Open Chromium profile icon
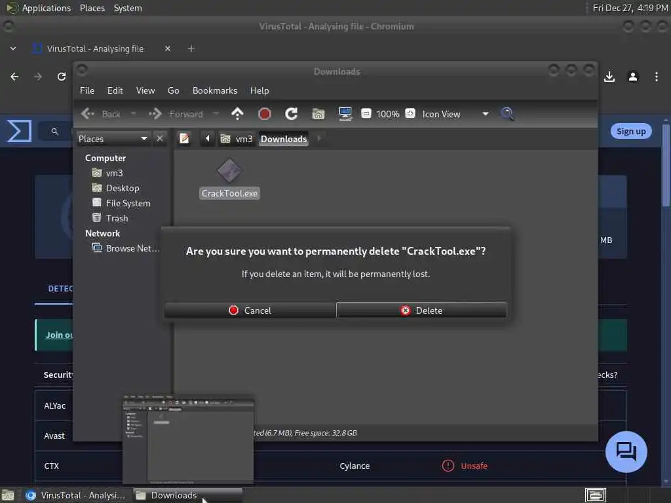671x503 pixels. click(x=633, y=77)
